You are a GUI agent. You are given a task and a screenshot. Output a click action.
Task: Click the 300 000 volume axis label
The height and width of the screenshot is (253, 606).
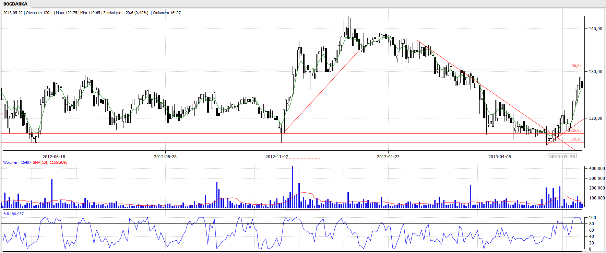(x=597, y=179)
